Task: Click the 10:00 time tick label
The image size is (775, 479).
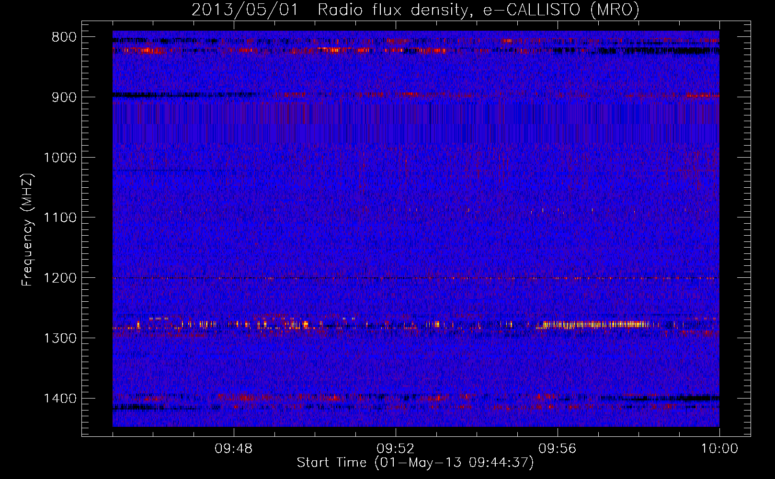Action: click(x=719, y=449)
